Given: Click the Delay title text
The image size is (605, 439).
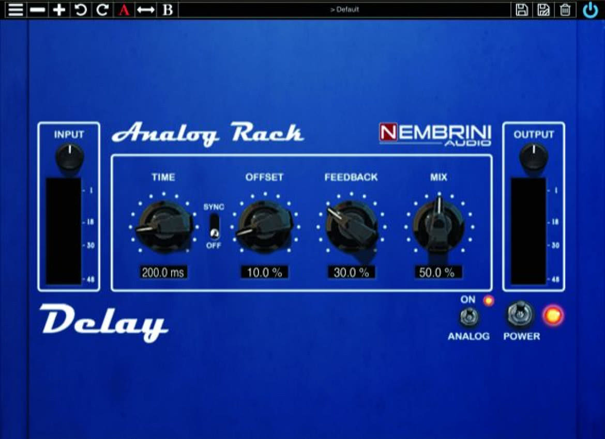Looking at the screenshot, I should (103, 323).
